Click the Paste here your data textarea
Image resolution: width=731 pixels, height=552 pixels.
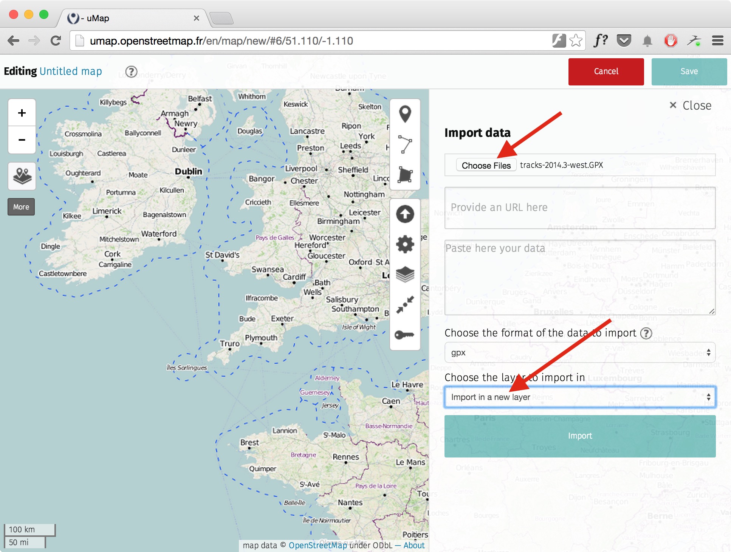point(580,278)
